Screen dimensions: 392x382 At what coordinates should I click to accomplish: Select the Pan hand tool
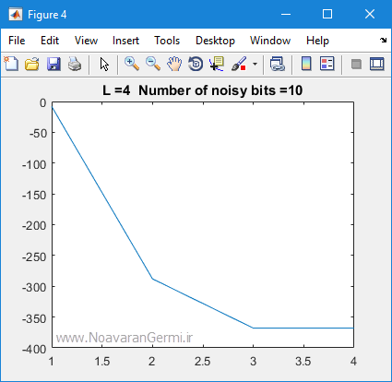click(174, 65)
